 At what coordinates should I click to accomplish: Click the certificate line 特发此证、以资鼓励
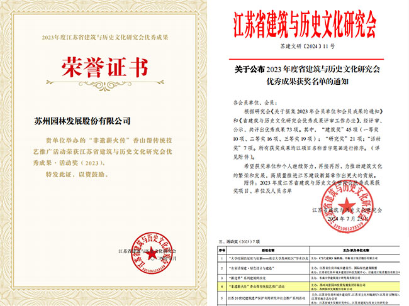click(x=77, y=175)
